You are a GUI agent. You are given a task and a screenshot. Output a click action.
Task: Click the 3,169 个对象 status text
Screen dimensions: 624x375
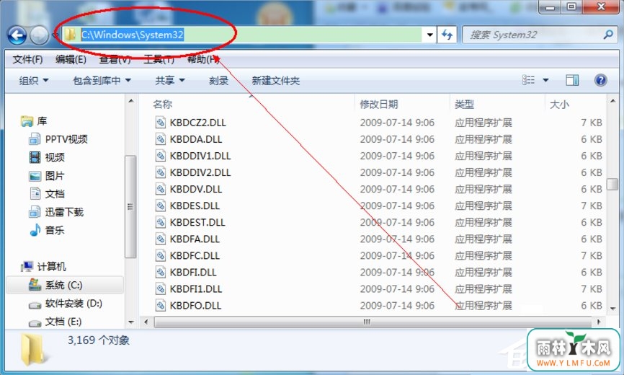coord(98,340)
